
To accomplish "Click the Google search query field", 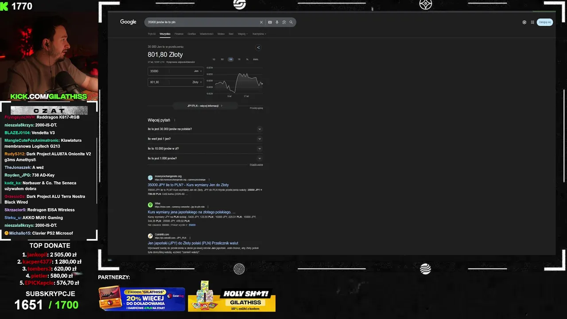I will 202,22.
